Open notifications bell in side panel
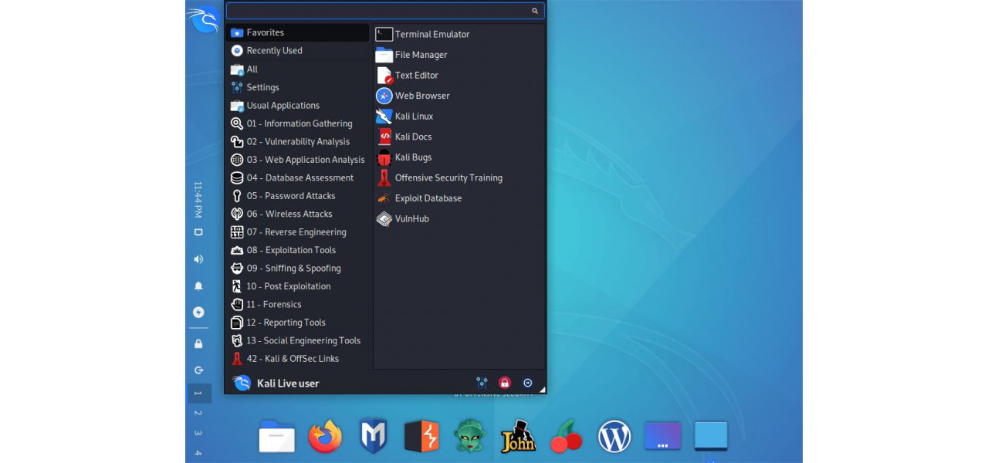Screen dimensions: 988x463 [198, 286]
